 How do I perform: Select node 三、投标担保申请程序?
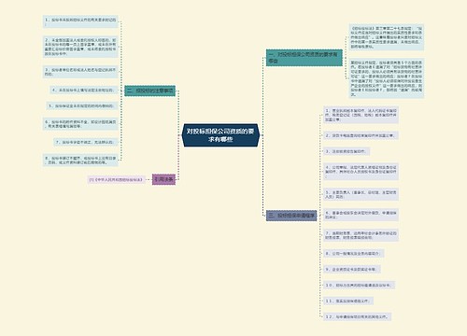point(291,216)
